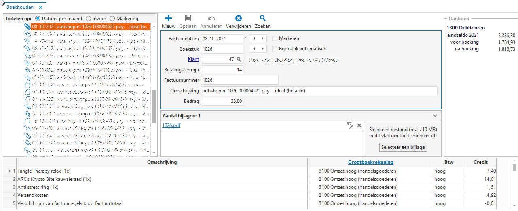Switch to the Boekhouden tab

20,7
